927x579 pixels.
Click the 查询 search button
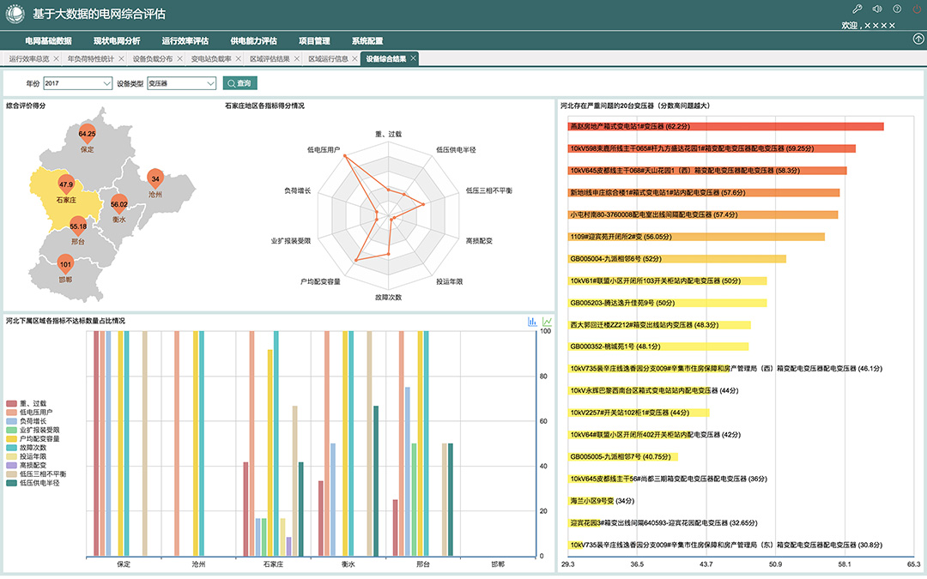[x=239, y=83]
